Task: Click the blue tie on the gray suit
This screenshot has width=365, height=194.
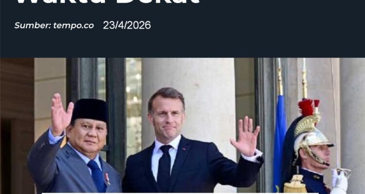Action: tap(98, 176)
